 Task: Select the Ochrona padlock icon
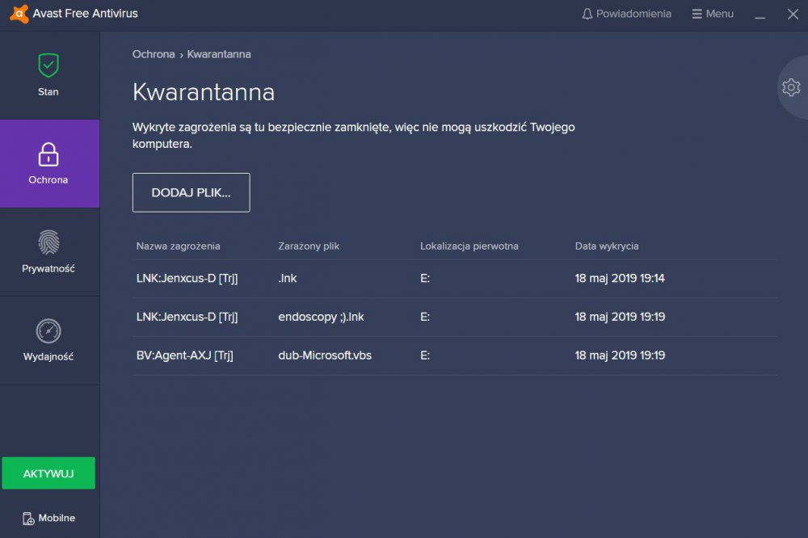click(48, 153)
